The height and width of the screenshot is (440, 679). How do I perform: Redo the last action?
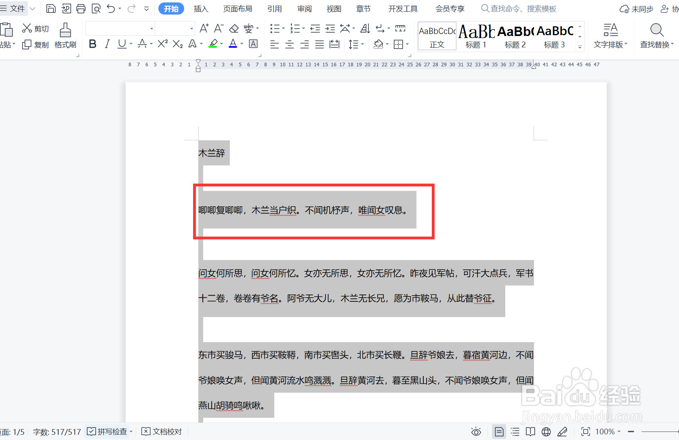click(x=131, y=8)
